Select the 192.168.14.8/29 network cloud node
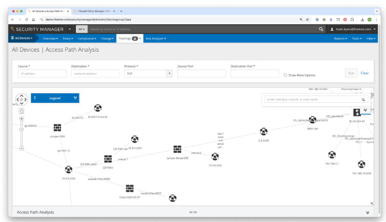This screenshot has height=222, width=386. (361, 164)
